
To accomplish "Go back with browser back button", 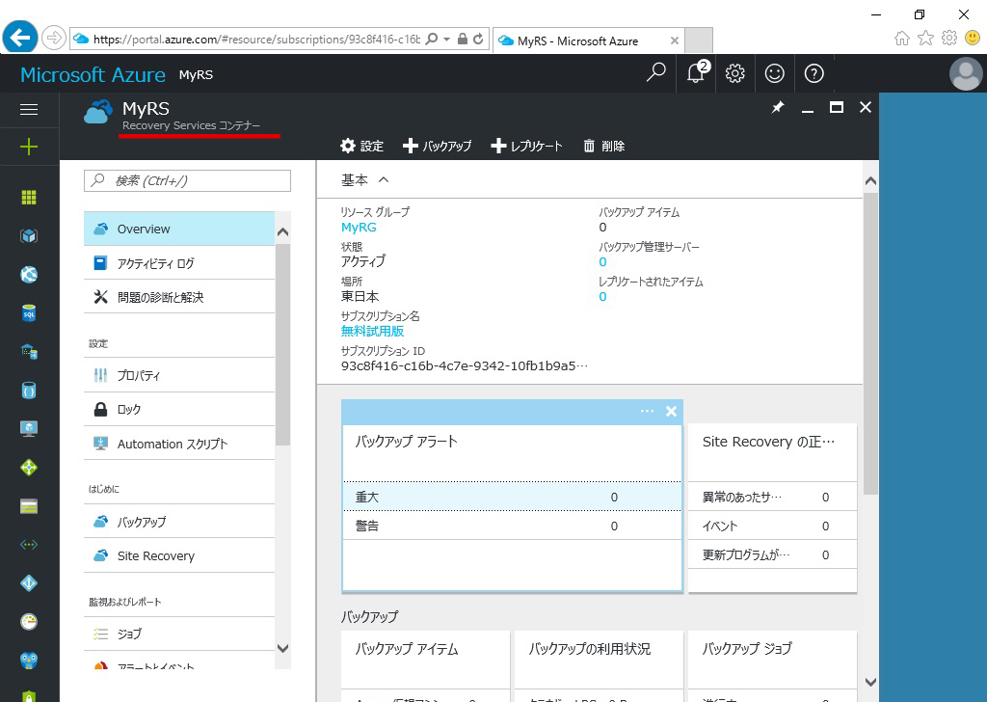I will click(x=20, y=38).
